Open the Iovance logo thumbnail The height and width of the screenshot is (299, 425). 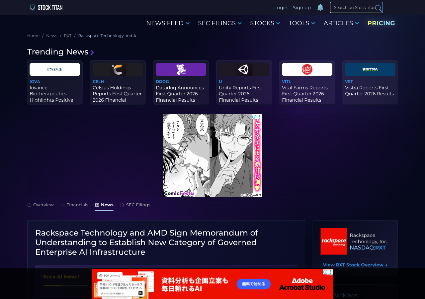[55, 69]
